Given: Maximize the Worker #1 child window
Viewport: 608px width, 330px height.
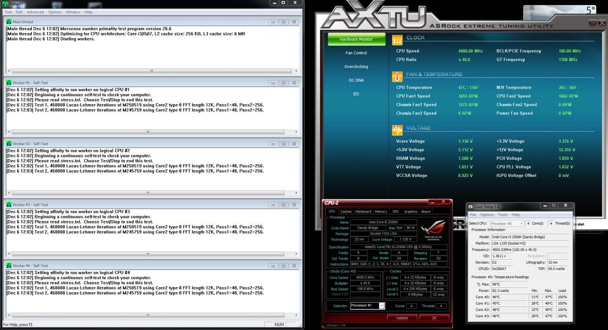Looking at the screenshot, I should point(283,83).
